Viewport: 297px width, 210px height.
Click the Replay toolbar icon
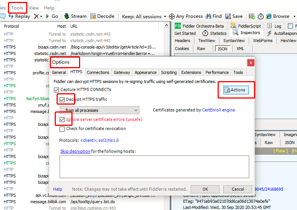11,16
